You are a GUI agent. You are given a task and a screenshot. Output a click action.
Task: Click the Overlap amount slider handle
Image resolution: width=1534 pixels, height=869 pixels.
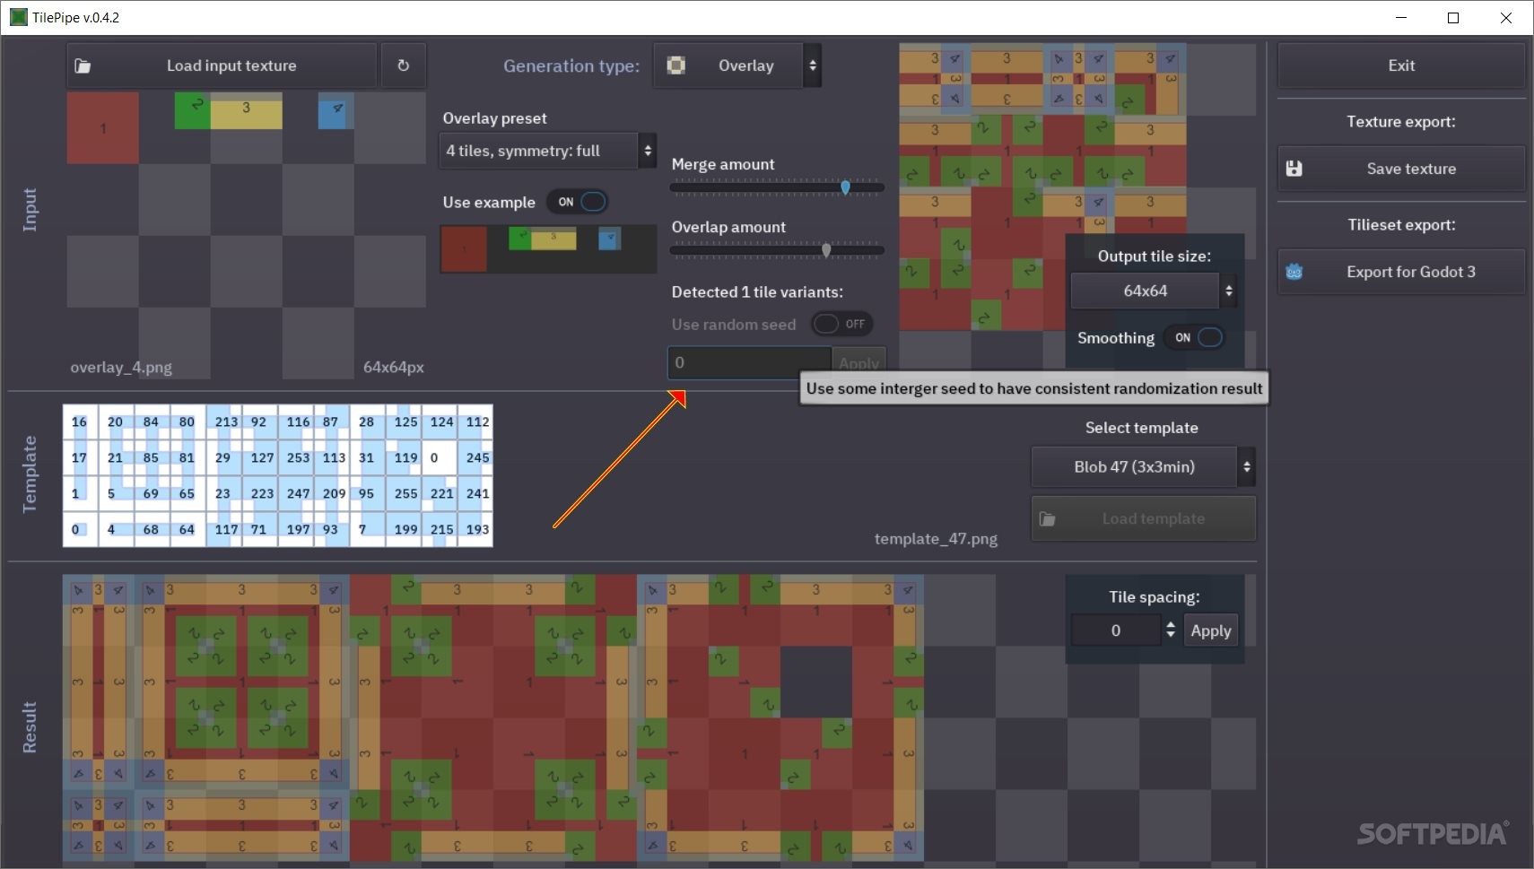[x=825, y=250]
